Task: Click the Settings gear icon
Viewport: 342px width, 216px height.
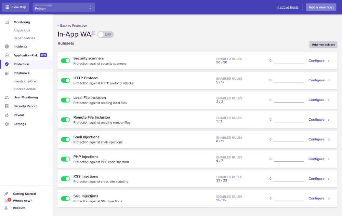Action: (7, 124)
